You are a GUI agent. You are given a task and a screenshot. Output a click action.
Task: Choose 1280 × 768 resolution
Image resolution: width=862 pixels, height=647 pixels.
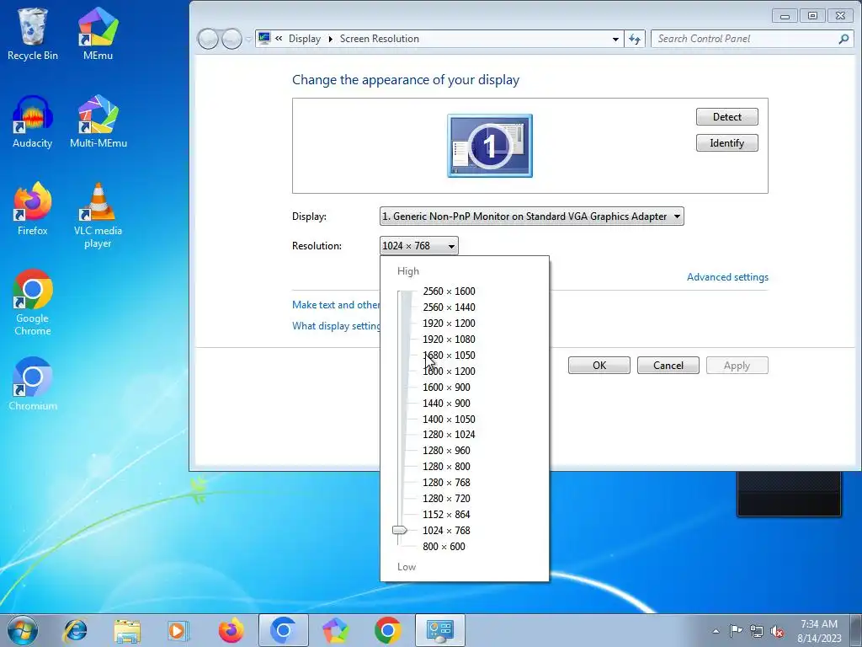[x=446, y=482]
